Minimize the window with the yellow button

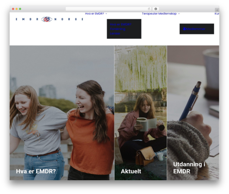pyautogui.click(x=16, y=9)
